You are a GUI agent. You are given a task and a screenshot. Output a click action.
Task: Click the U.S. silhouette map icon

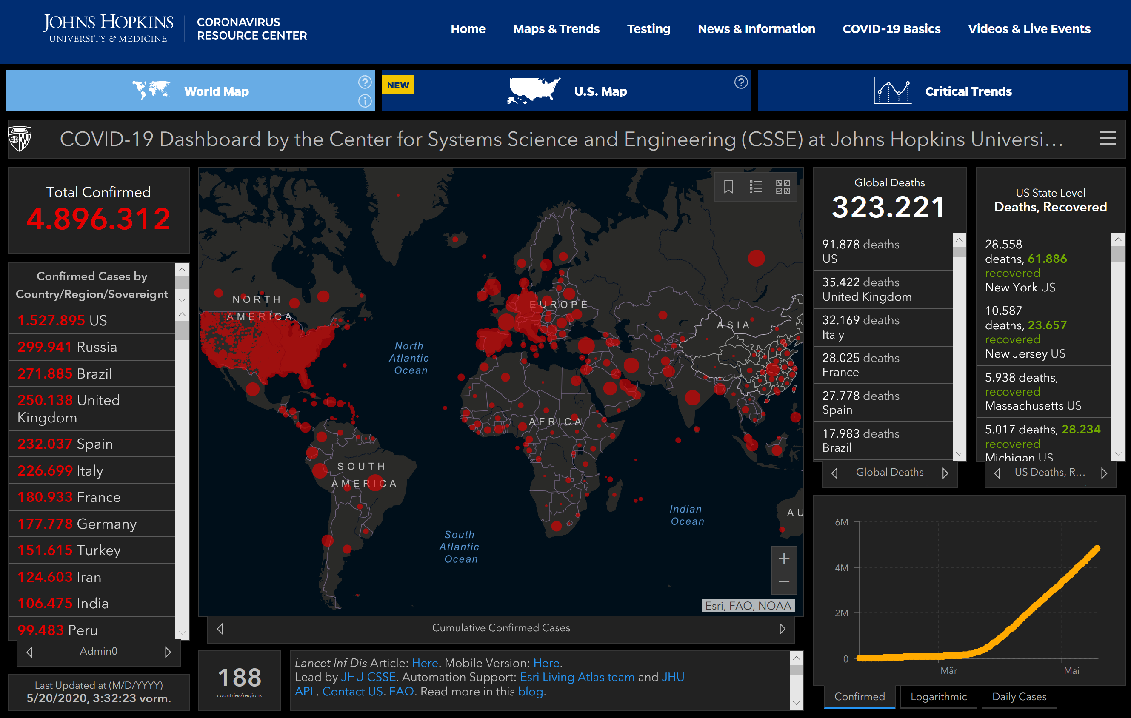(x=534, y=91)
